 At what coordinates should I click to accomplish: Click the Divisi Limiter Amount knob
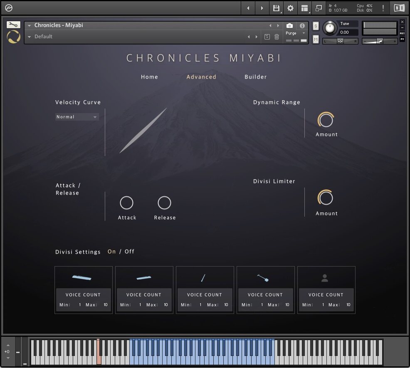(326, 198)
